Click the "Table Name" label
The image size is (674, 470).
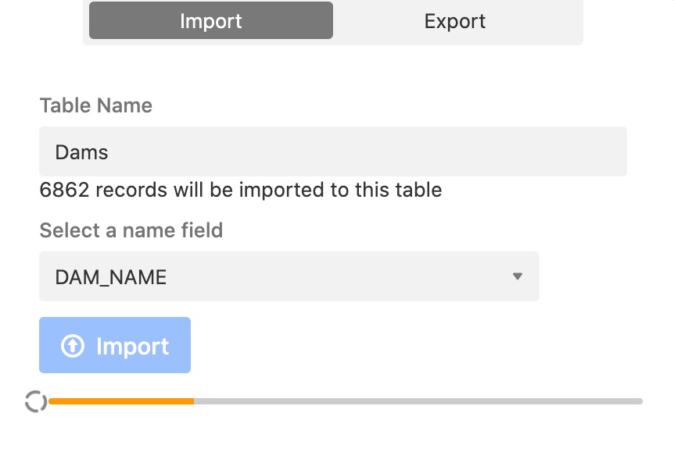(x=96, y=105)
